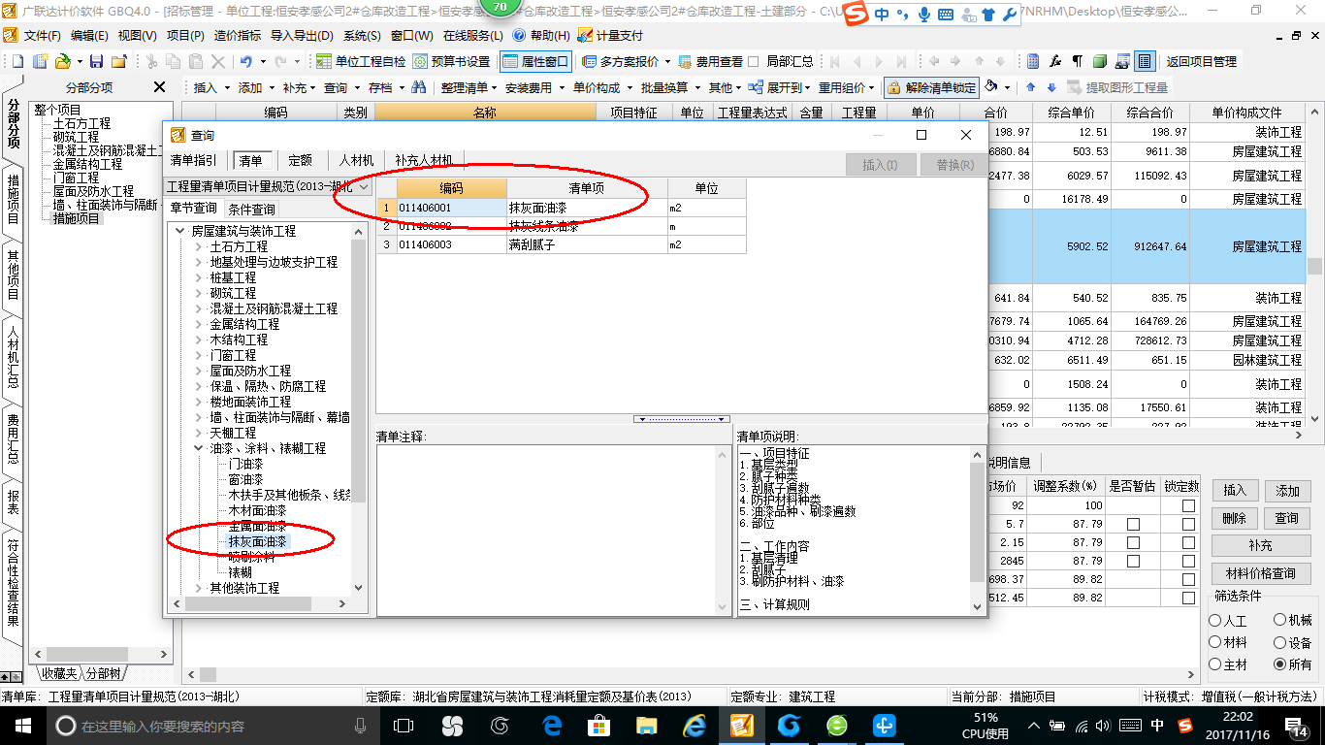Viewport: 1325px width, 745px height.
Task: Open the 文件(F) menu
Action: pyautogui.click(x=42, y=35)
